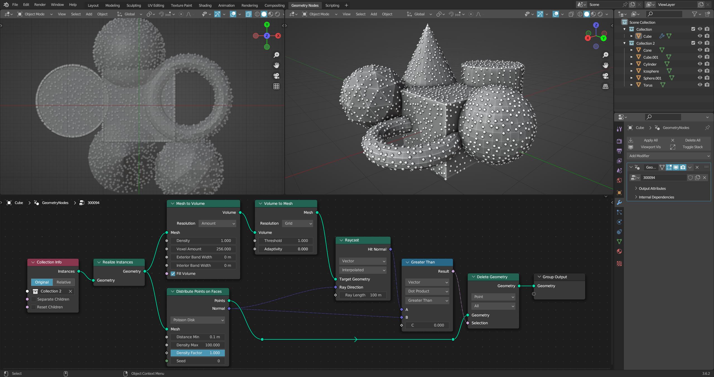Click the camera view icon in left viewport
Image resolution: width=714 pixels, height=377 pixels.
point(276,76)
